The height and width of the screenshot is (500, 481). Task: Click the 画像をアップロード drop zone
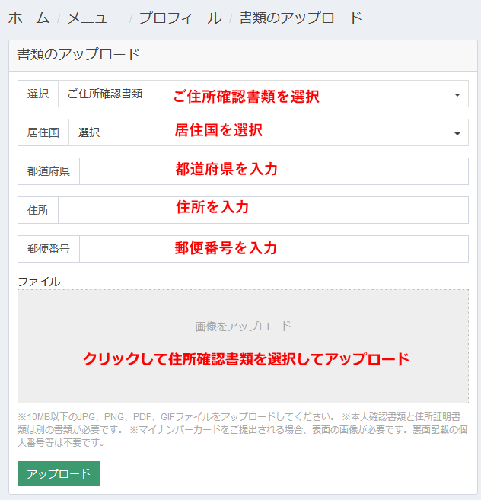pyautogui.click(x=243, y=346)
